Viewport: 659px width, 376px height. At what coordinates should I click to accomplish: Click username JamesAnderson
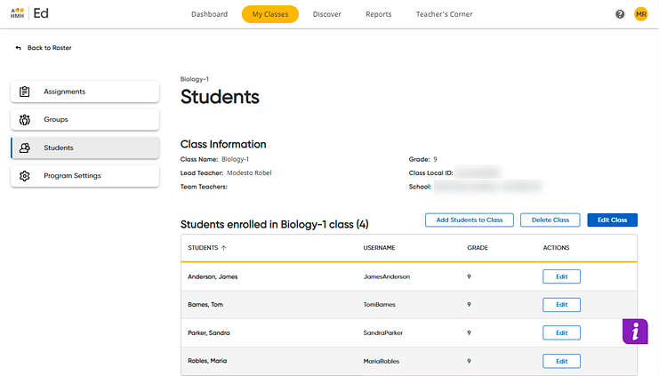[x=387, y=276]
